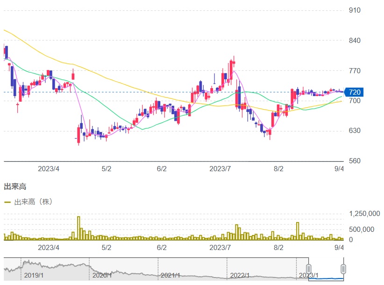Click the 出来高（株） legend entry
This screenshot has height=285, width=384.
[28, 202]
